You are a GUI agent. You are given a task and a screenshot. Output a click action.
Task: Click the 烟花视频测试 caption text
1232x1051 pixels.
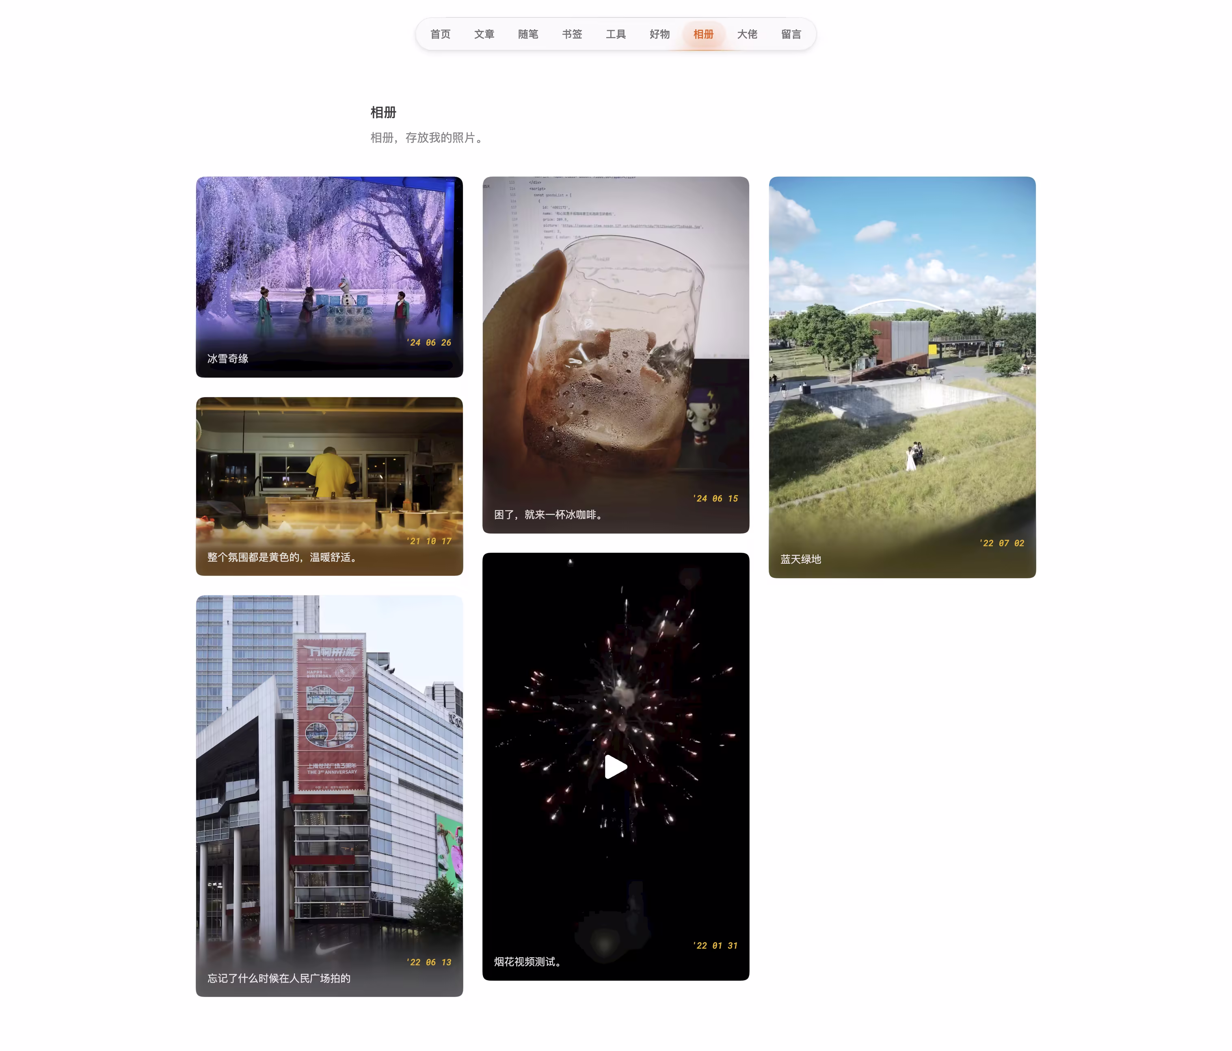(x=527, y=961)
